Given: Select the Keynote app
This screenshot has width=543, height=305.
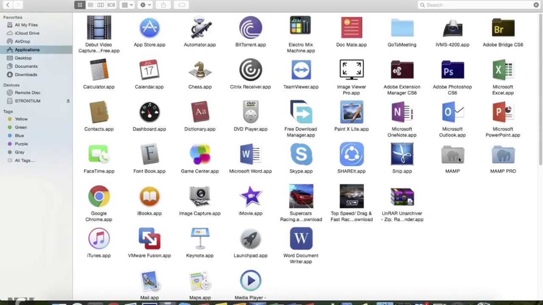Looking at the screenshot, I should [x=200, y=238].
